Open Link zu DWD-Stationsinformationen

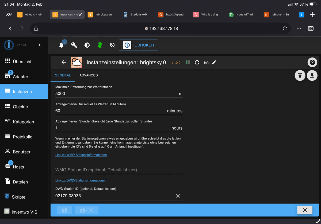tap(81, 180)
